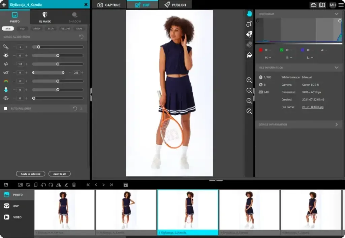Expand the Device Information section

tap(336, 124)
